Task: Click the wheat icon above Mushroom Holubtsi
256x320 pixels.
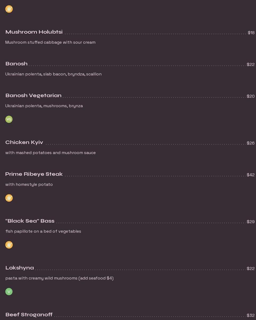Action: pos(9,9)
